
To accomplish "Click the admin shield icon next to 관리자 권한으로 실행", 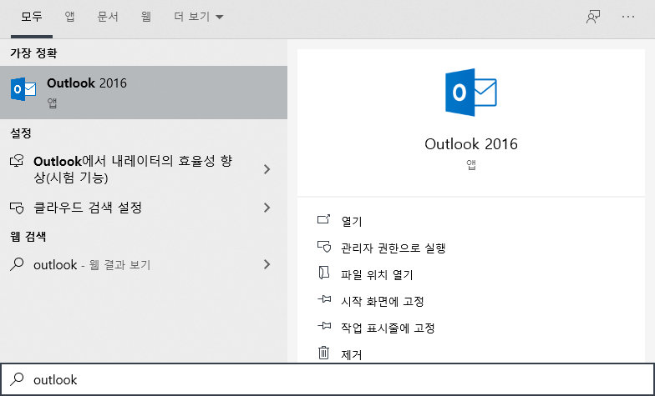I will tap(324, 247).
